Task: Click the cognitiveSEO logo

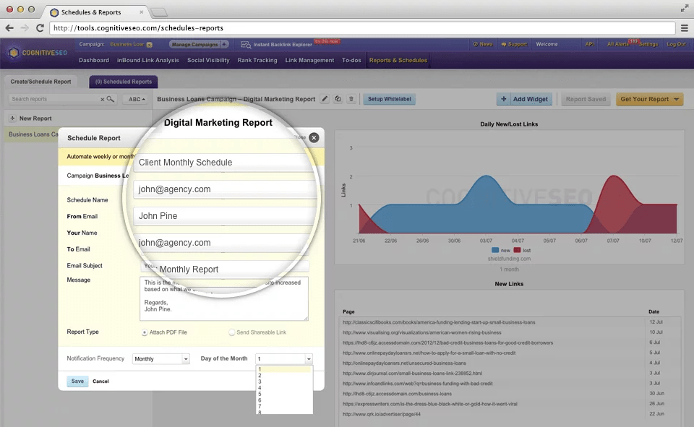Action: point(38,53)
